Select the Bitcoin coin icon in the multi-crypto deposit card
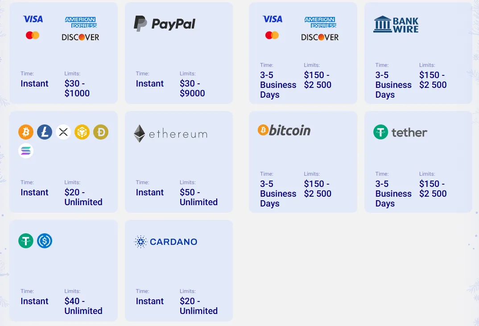Viewport: 479px width, 326px height. 26,132
